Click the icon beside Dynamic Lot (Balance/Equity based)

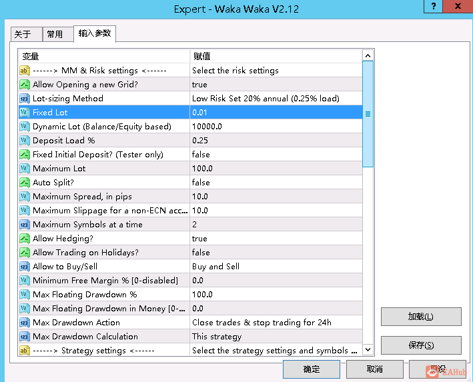tap(25, 127)
